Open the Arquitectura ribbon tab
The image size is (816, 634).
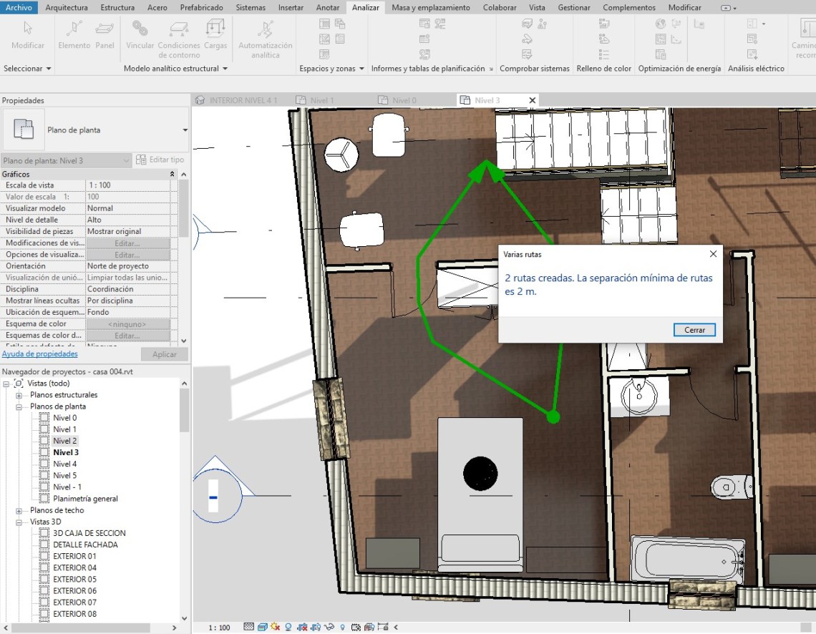pyautogui.click(x=67, y=7)
